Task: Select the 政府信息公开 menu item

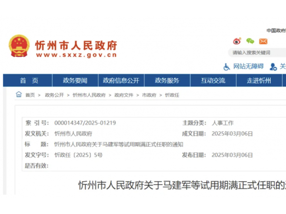Action: coord(121,80)
